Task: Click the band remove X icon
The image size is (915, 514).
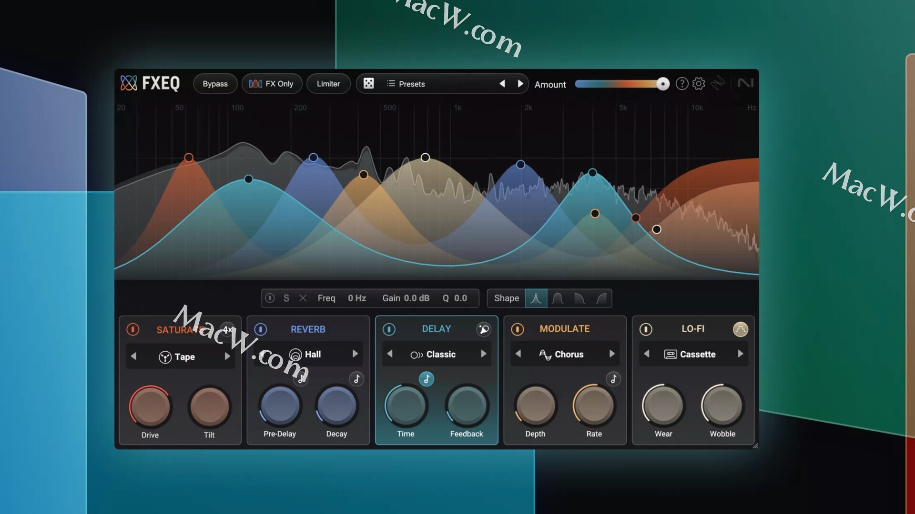Action: 303,298
